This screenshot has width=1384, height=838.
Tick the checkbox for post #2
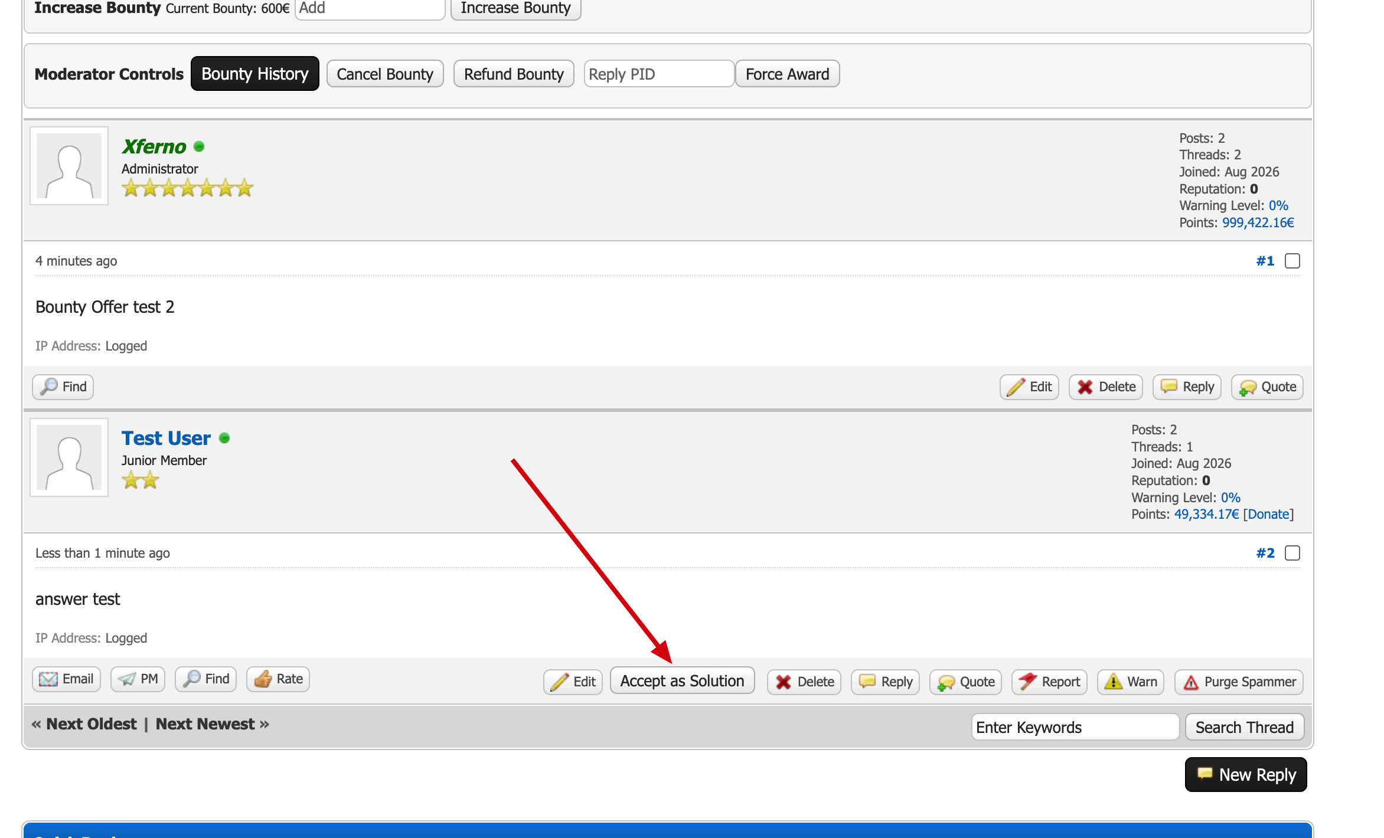point(1292,553)
